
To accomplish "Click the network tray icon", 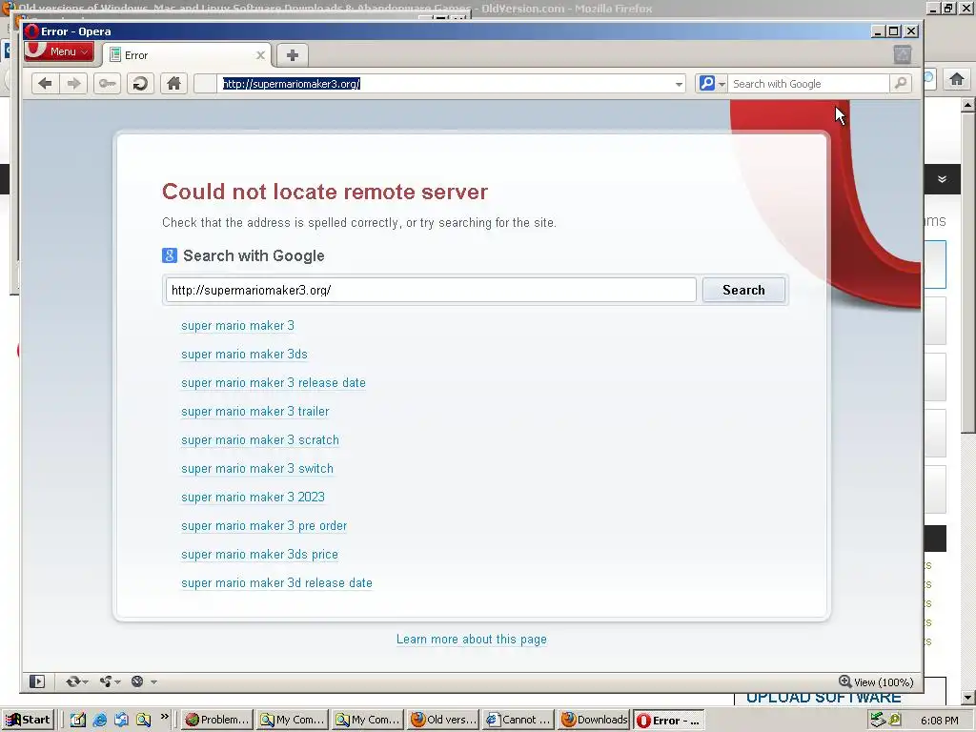I will 878,721.
